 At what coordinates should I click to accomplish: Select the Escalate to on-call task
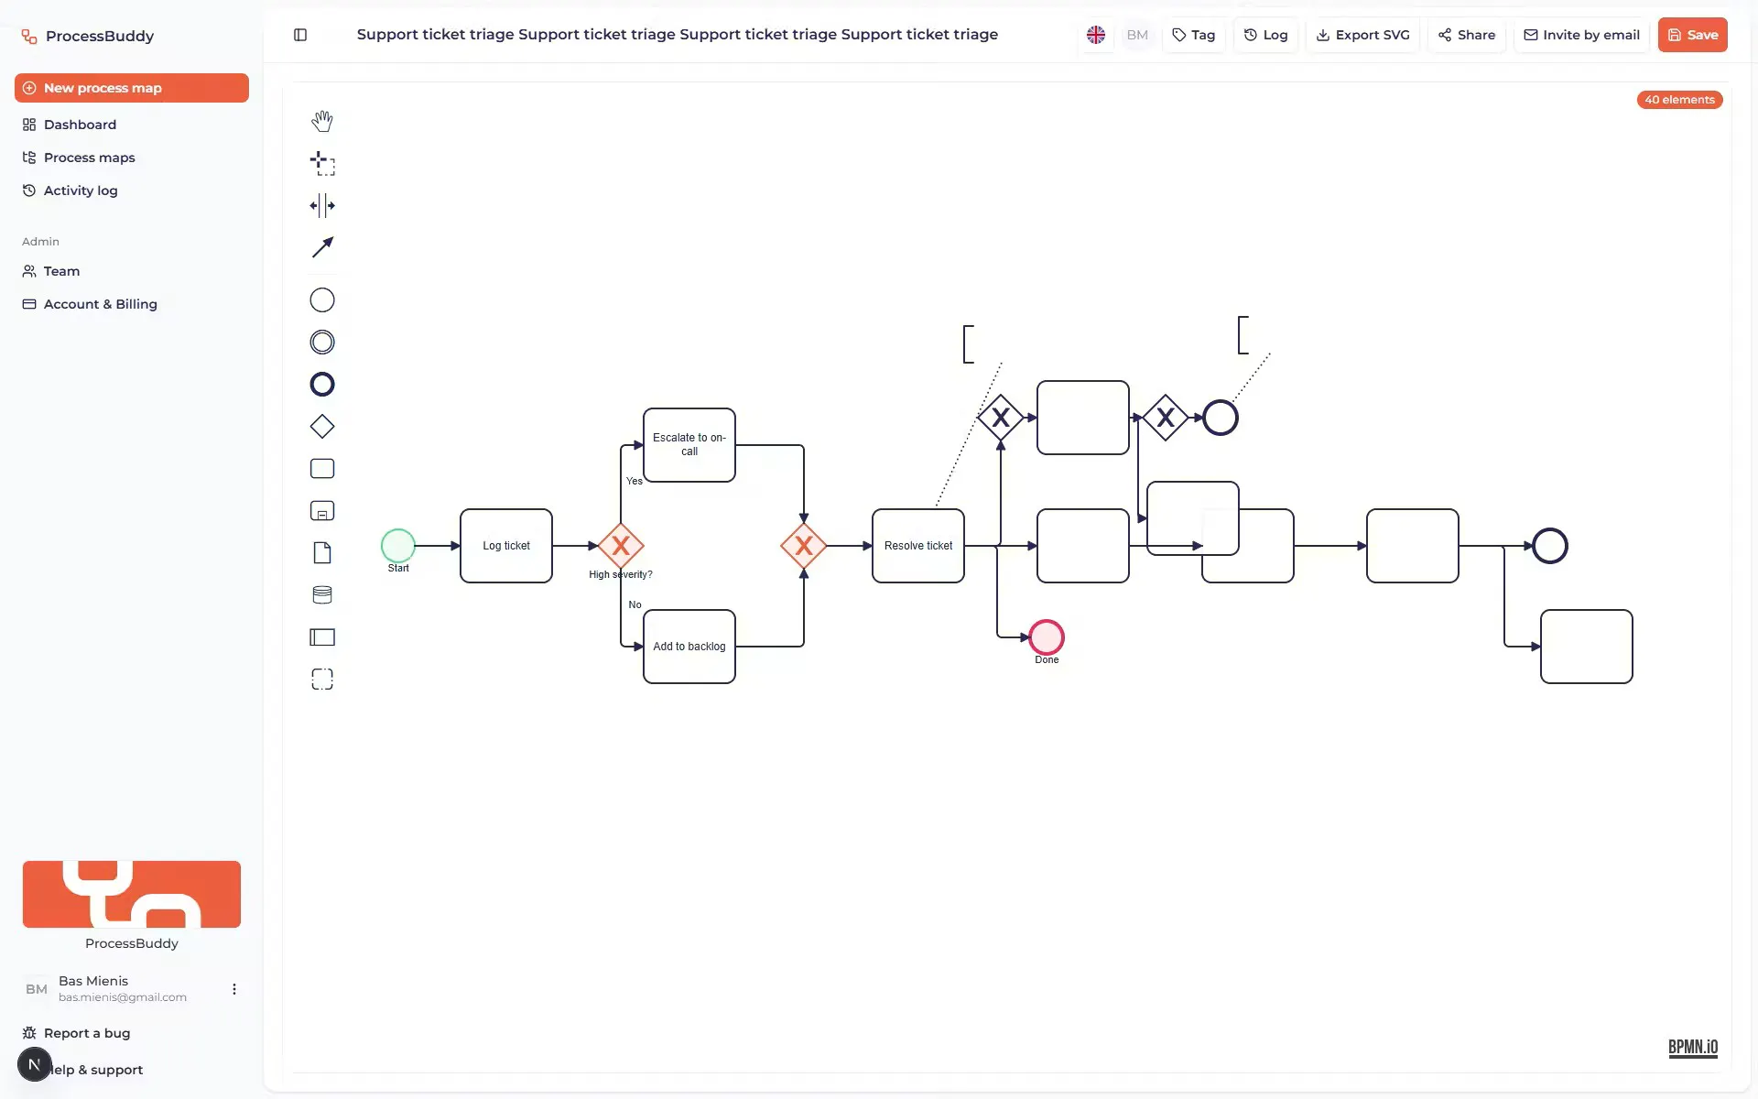click(689, 445)
